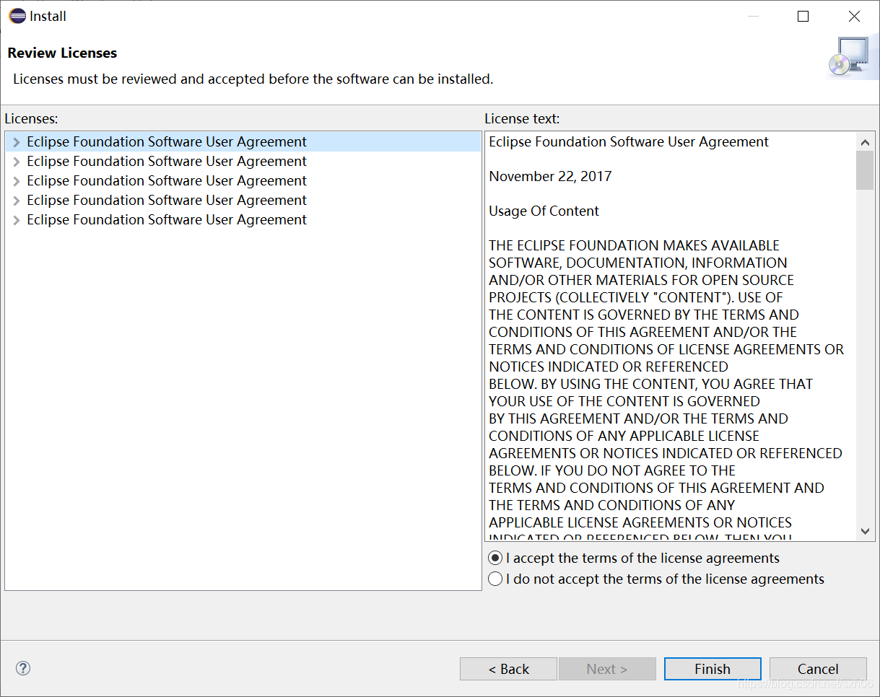Click the greyed-out 'Next >' button
Viewport: 880px width, 697px height.
click(x=607, y=669)
